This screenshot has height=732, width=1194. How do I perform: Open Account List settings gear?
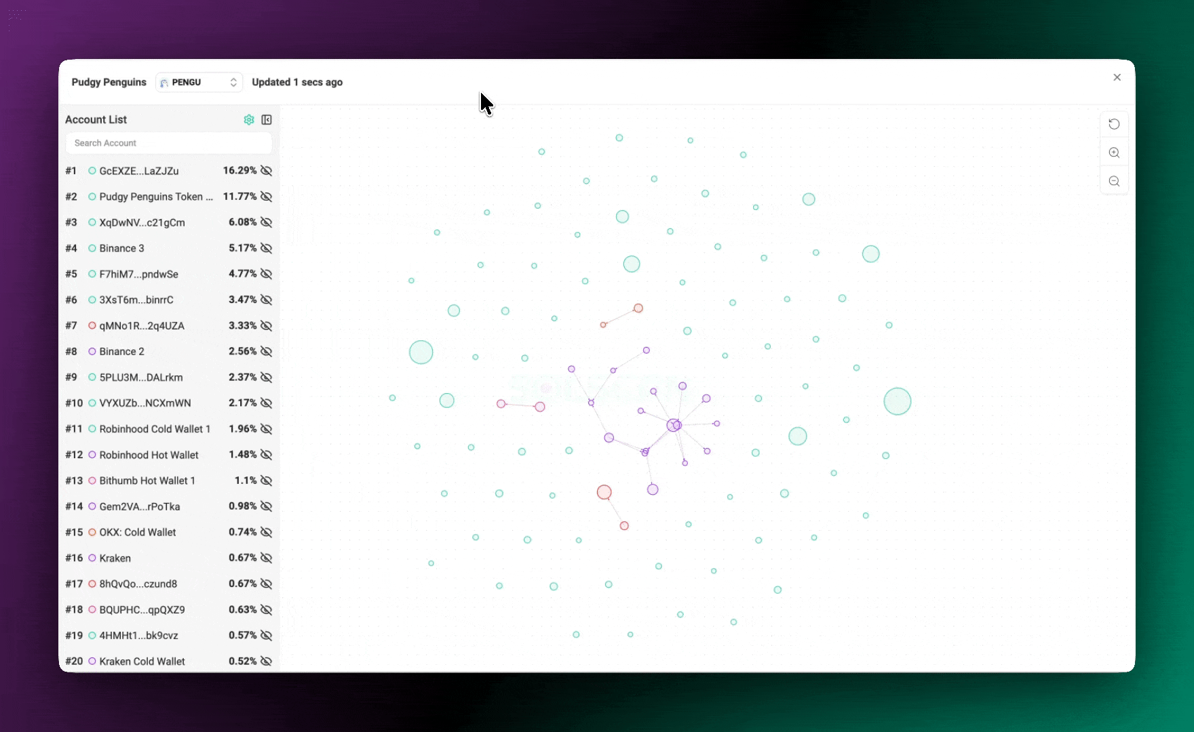(x=249, y=120)
